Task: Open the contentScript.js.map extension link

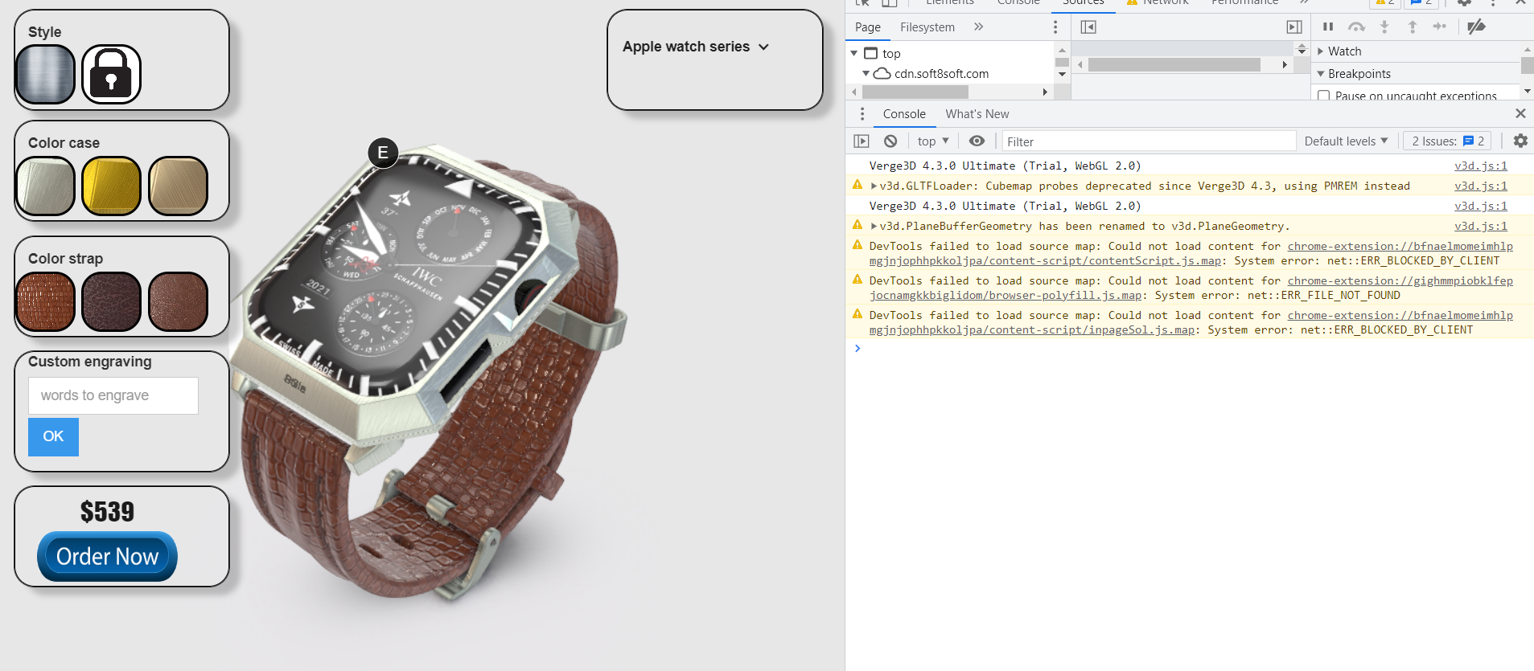Action: tap(1191, 254)
